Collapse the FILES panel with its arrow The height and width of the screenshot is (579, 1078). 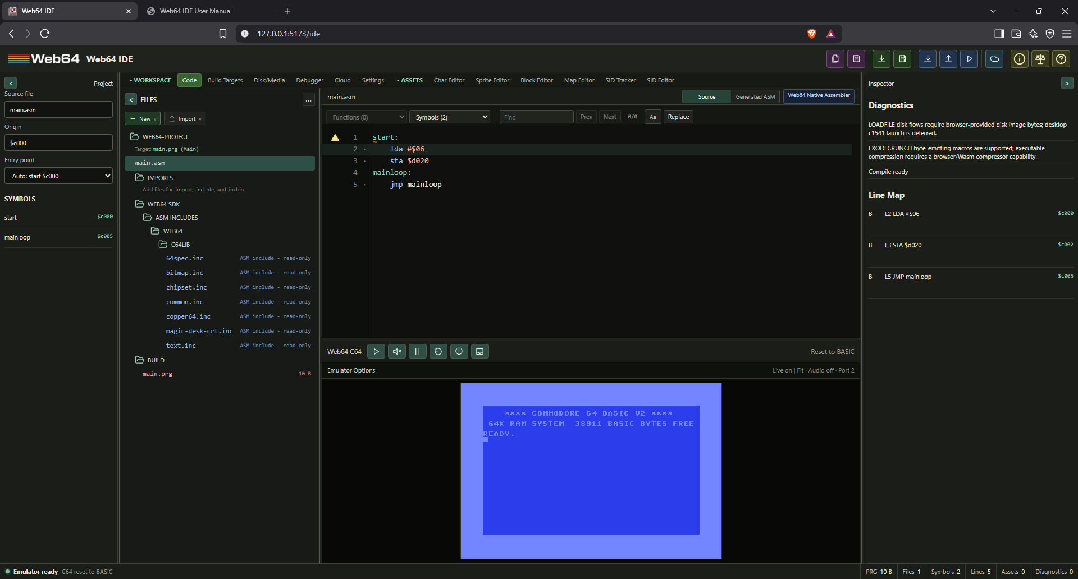point(131,99)
